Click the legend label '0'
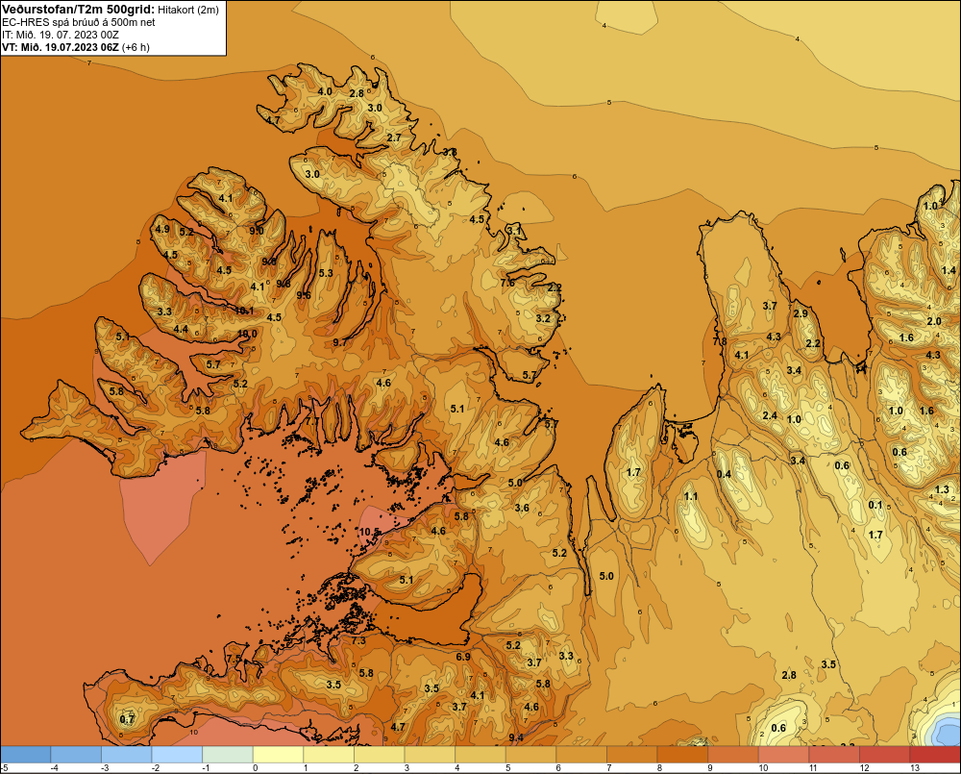The width and height of the screenshot is (961, 774). 256,768
